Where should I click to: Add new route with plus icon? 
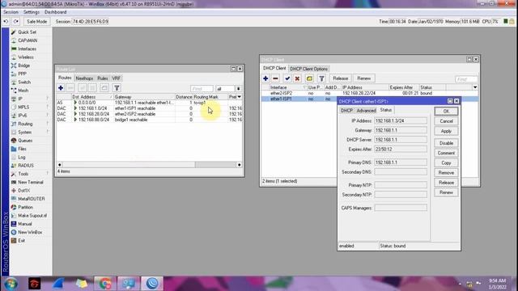(x=61, y=88)
